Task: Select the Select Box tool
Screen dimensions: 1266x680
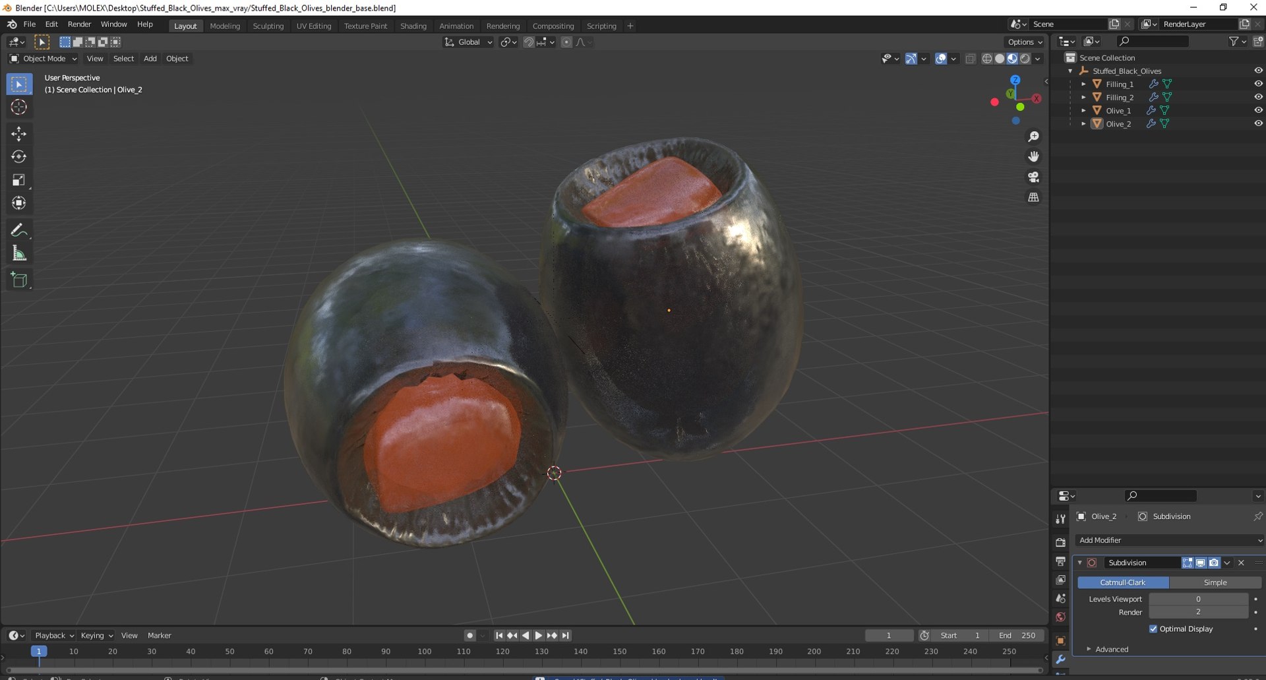Action: [18, 84]
